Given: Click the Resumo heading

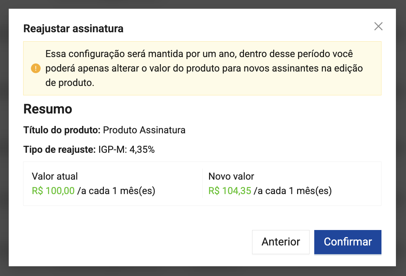Looking at the screenshot, I should (48, 109).
